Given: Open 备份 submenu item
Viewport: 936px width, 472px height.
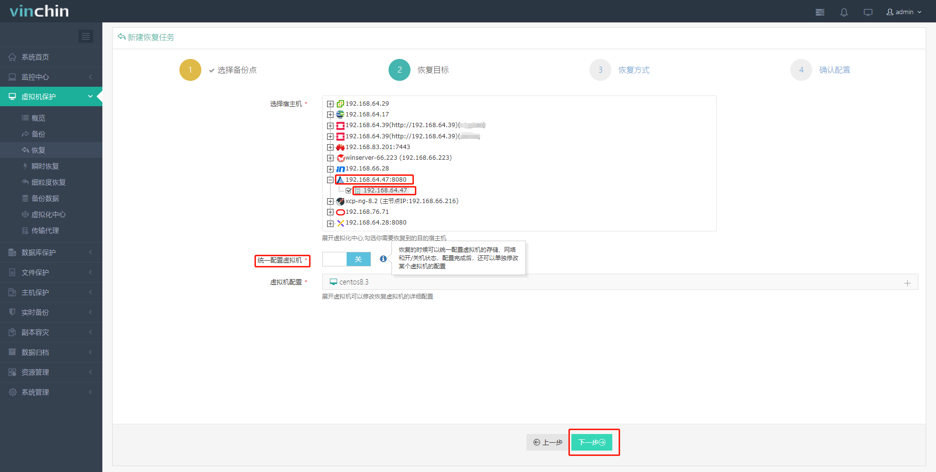Looking at the screenshot, I should pos(38,134).
